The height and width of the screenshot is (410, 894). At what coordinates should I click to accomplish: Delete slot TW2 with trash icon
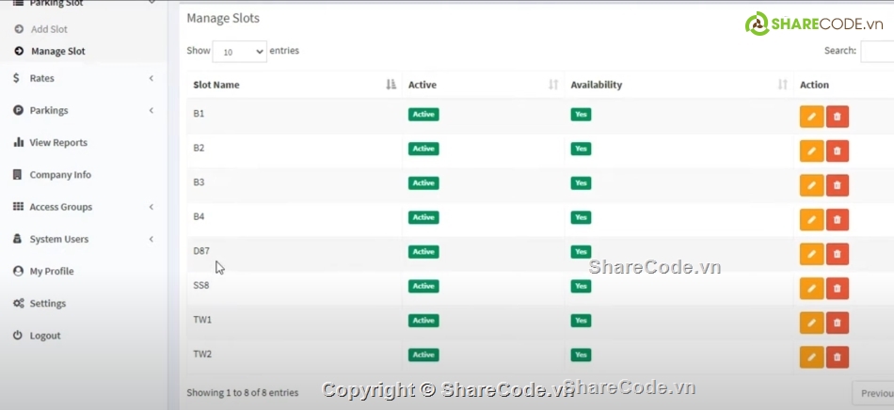tap(837, 357)
